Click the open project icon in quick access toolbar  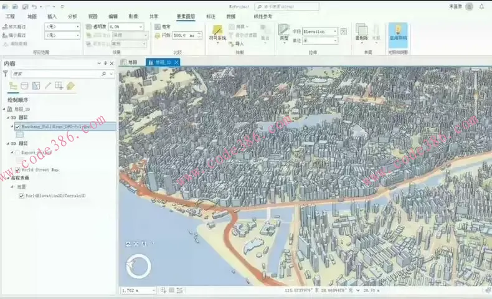tap(15, 7)
